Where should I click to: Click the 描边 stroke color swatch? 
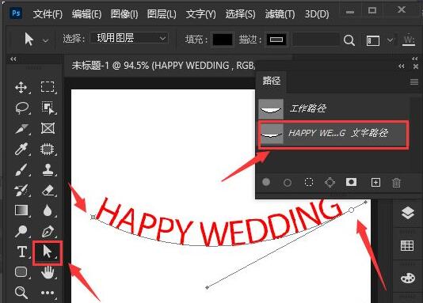pos(276,40)
